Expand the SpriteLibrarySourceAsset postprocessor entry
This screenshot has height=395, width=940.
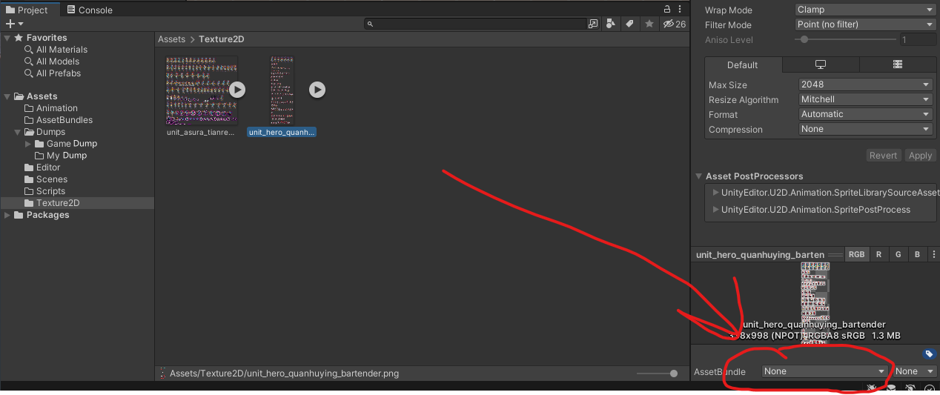(715, 193)
